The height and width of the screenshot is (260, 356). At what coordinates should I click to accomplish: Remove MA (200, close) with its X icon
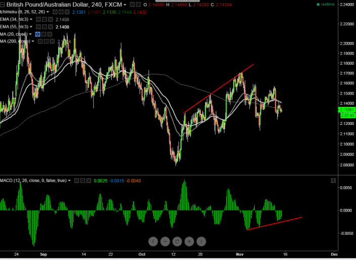(x=52, y=41)
